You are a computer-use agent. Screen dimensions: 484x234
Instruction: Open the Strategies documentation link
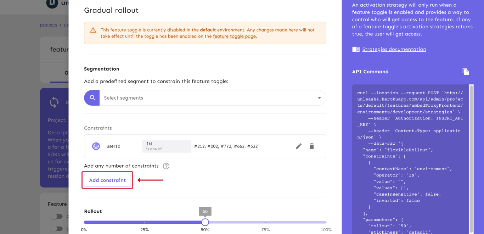tap(394, 49)
